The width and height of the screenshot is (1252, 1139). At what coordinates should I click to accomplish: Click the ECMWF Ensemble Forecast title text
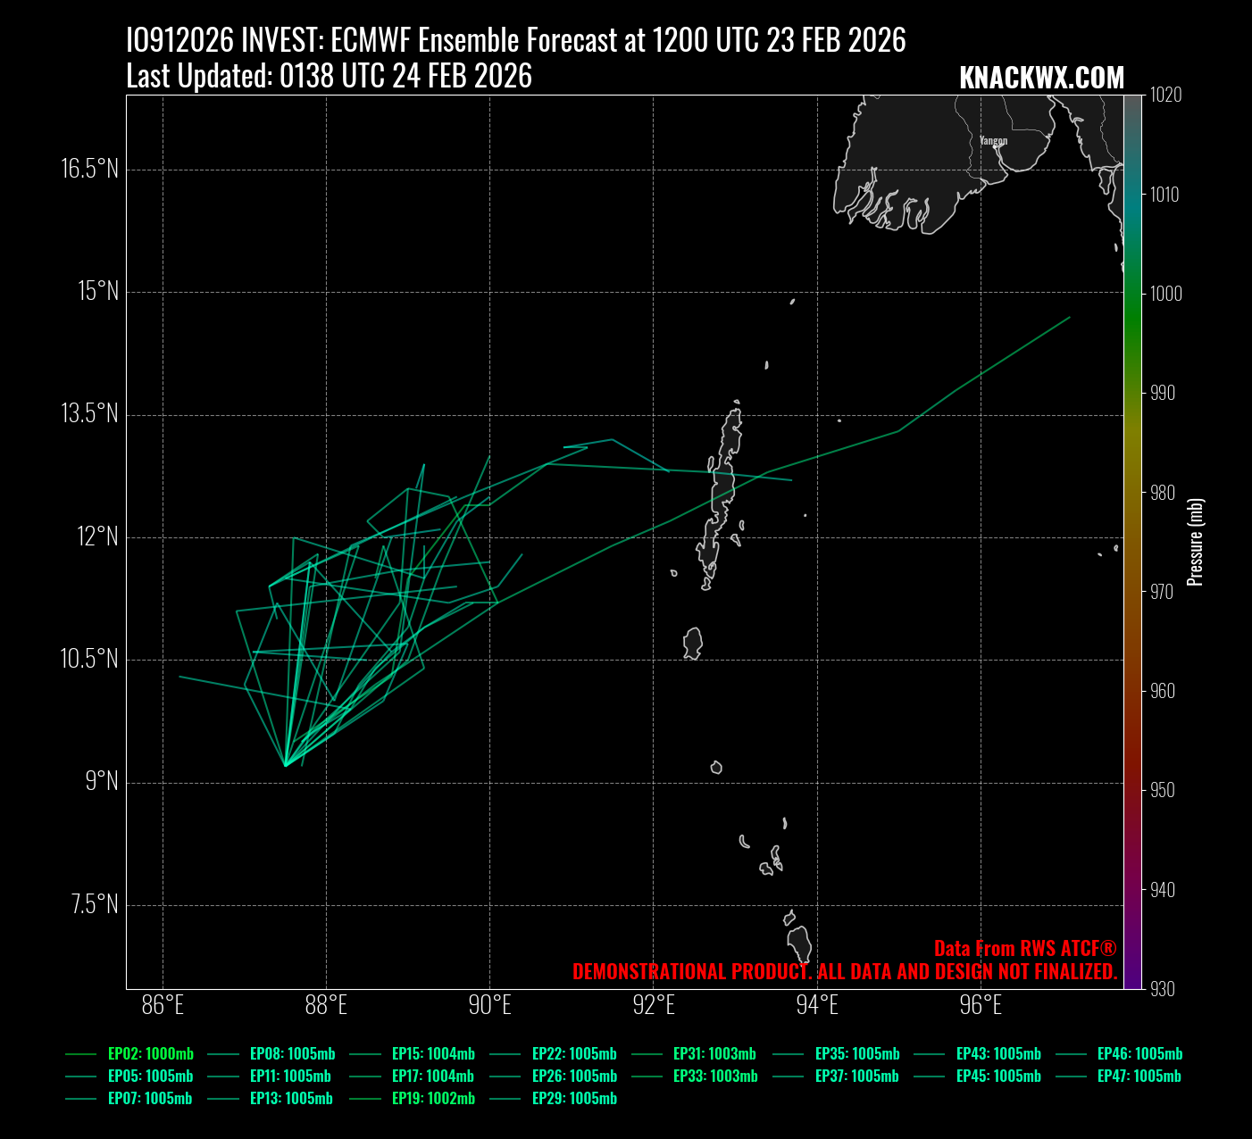tap(515, 41)
